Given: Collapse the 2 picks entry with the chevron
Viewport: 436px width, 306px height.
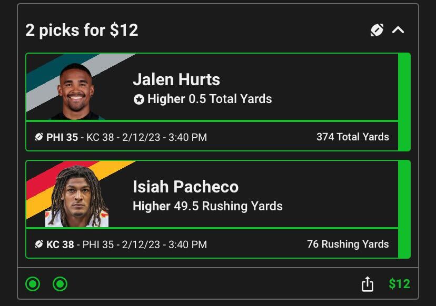Looking at the screenshot, I should (x=398, y=30).
